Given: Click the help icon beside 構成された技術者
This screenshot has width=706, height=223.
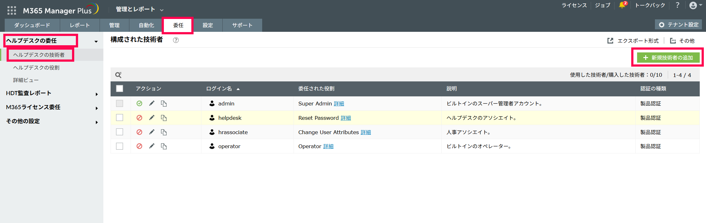Looking at the screenshot, I should pyautogui.click(x=176, y=40).
